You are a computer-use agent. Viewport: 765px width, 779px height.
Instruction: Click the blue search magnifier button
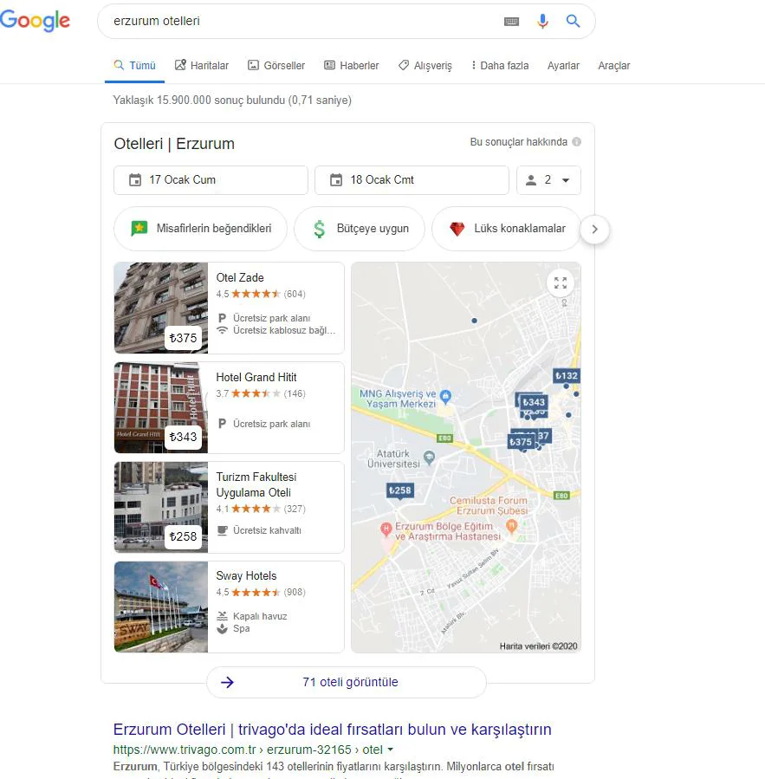pyautogui.click(x=573, y=21)
